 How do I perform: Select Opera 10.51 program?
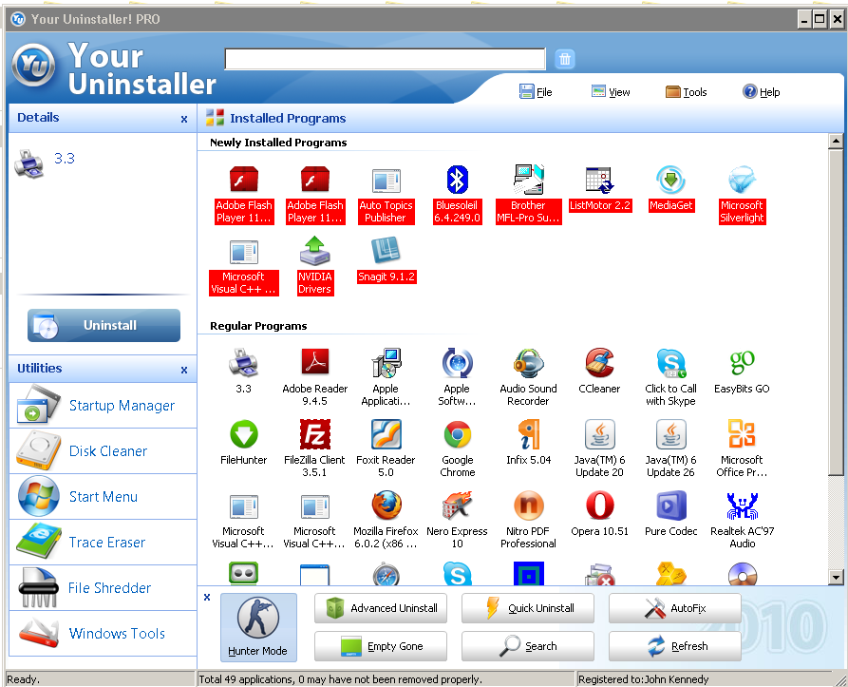600,514
